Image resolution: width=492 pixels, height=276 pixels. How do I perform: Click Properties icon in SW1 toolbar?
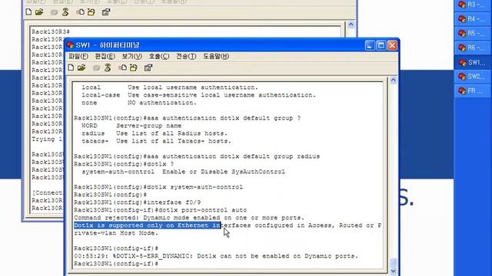[x=148, y=67]
